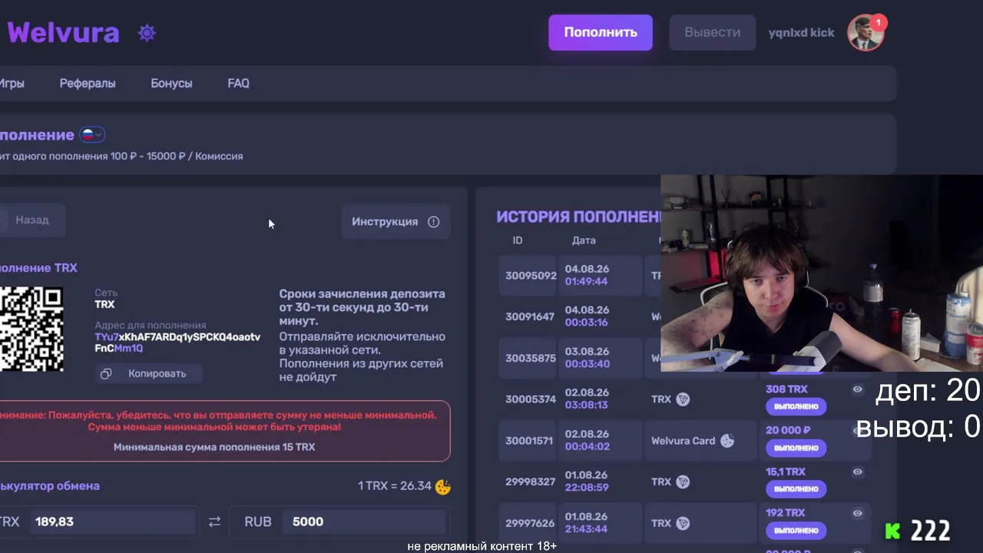Click the выполнено status for 20 000 ₽

point(796,448)
